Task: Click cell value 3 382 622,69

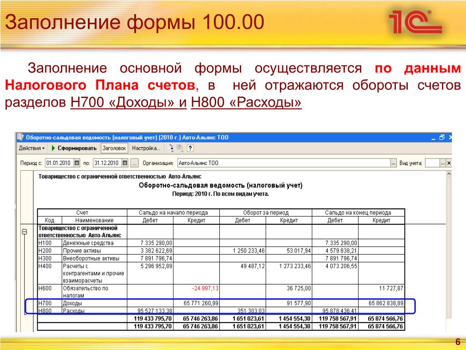Action: pyautogui.click(x=157, y=251)
